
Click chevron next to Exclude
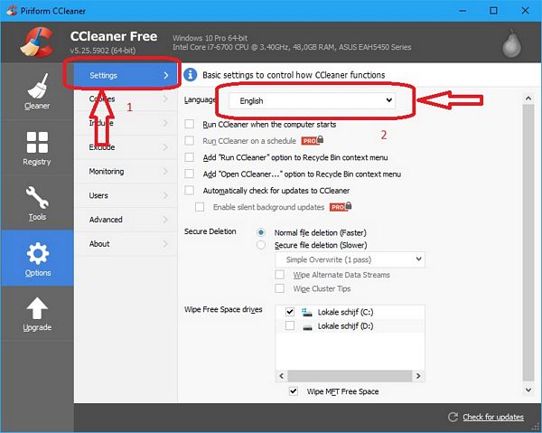(x=165, y=147)
